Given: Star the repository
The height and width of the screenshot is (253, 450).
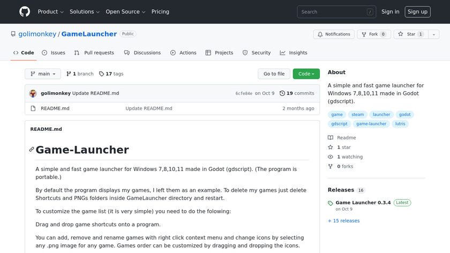Looking at the screenshot, I should [x=411, y=34].
